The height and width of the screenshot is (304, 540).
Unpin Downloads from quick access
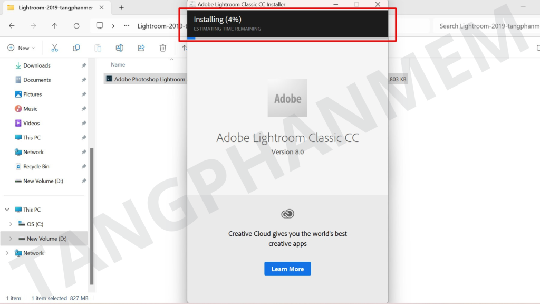[84, 65]
